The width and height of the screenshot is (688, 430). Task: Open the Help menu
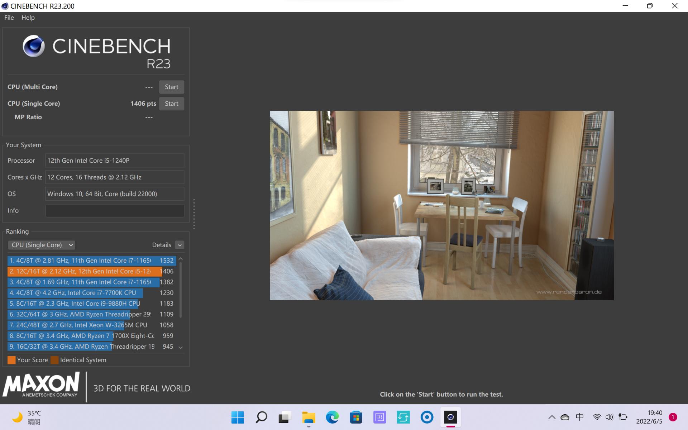(28, 18)
